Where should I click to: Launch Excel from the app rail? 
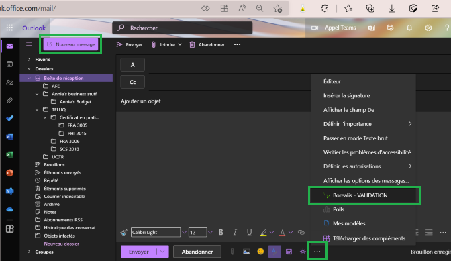coord(10,154)
